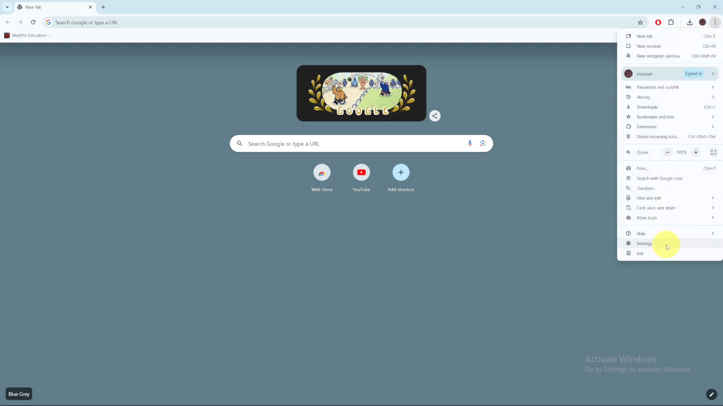Open the red Opera extension icon

658,22
